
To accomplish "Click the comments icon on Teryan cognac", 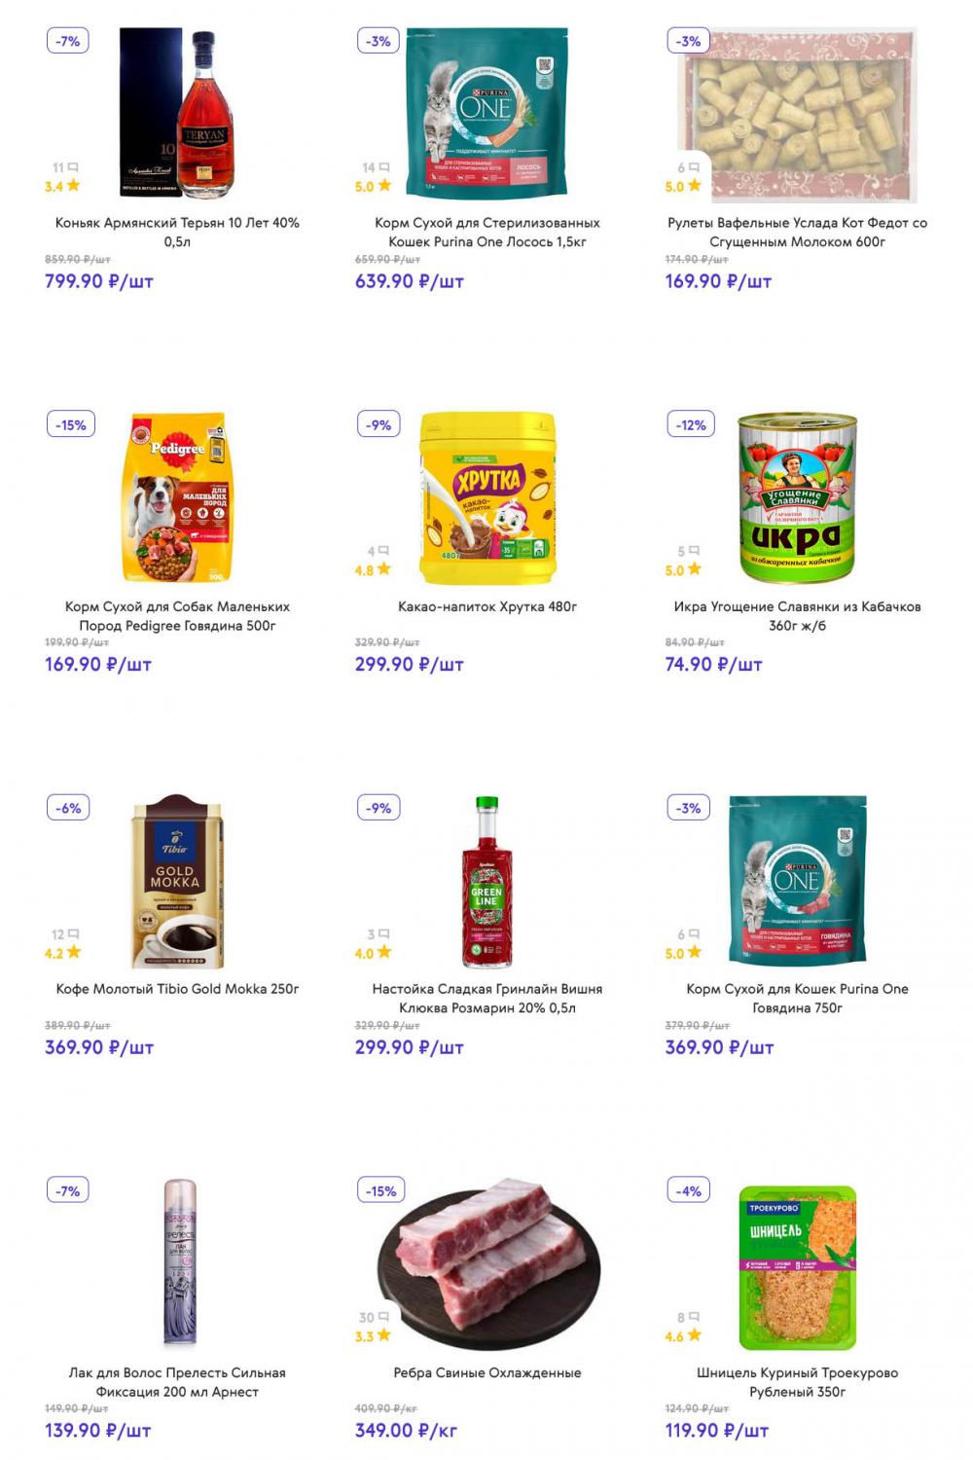I will click(73, 167).
